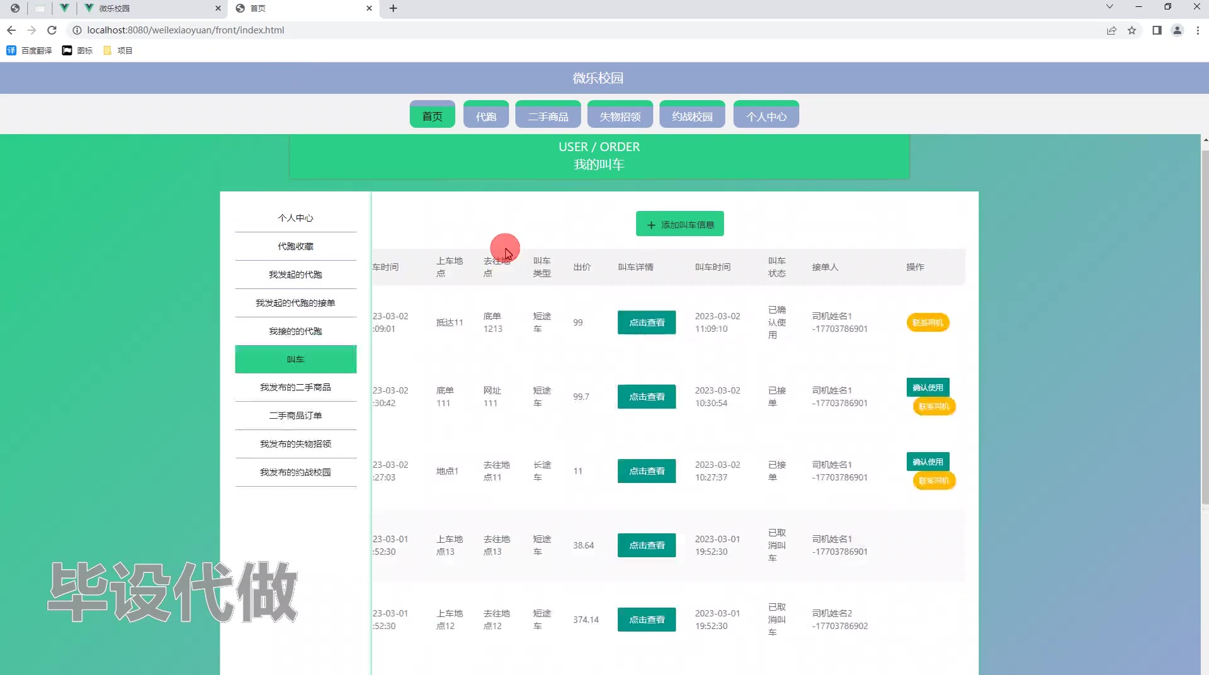Click 确认使用 for the 99.7 order
This screenshot has height=675, width=1209.
click(x=928, y=387)
